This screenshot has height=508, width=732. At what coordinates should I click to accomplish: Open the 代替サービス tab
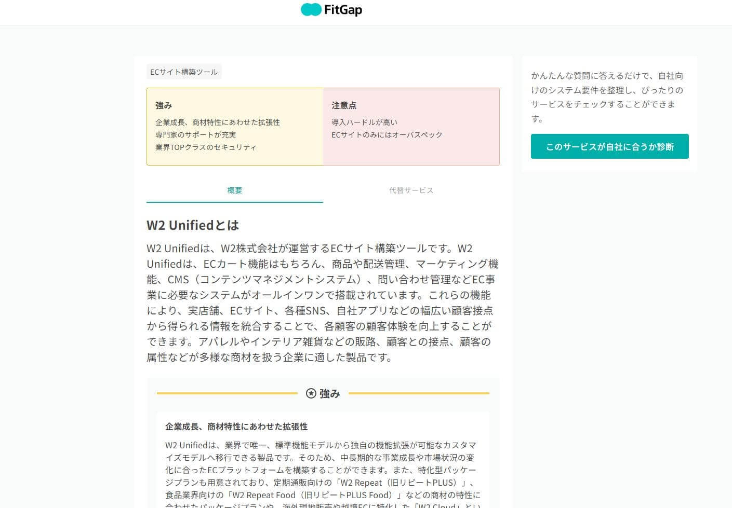click(x=411, y=190)
